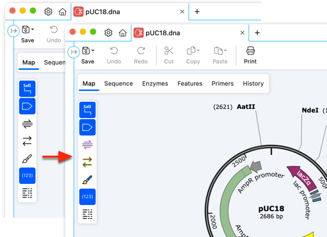Toggle sidebar collapse arrow in front window
Image resolution: width=327 pixels, height=237 pixels.
pyautogui.click(x=74, y=52)
